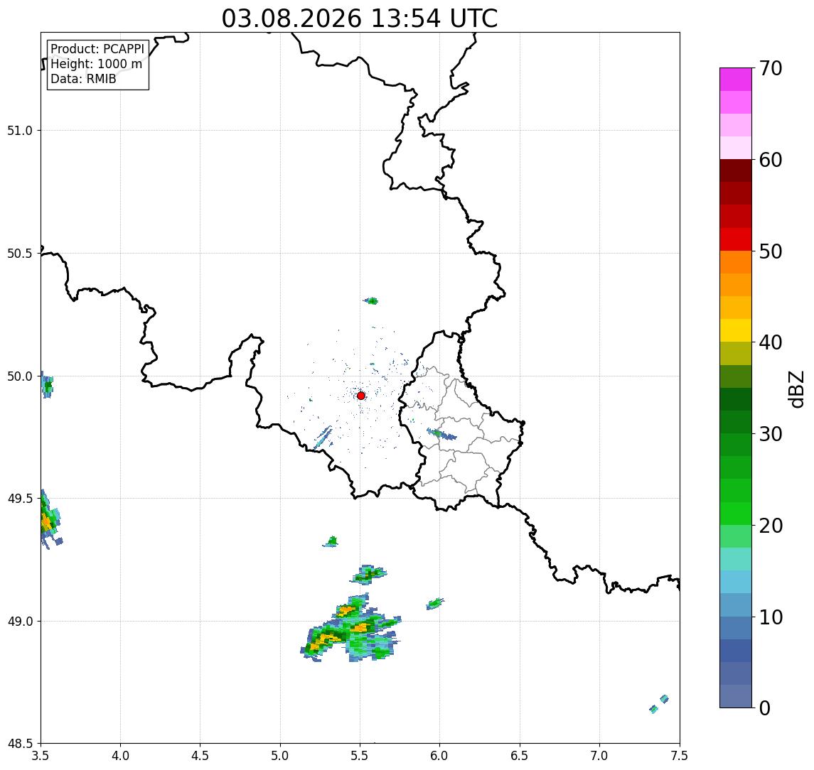This screenshot has height=770, width=814.
Task: Click the Product: PCAPPI info box
Action: (x=97, y=65)
